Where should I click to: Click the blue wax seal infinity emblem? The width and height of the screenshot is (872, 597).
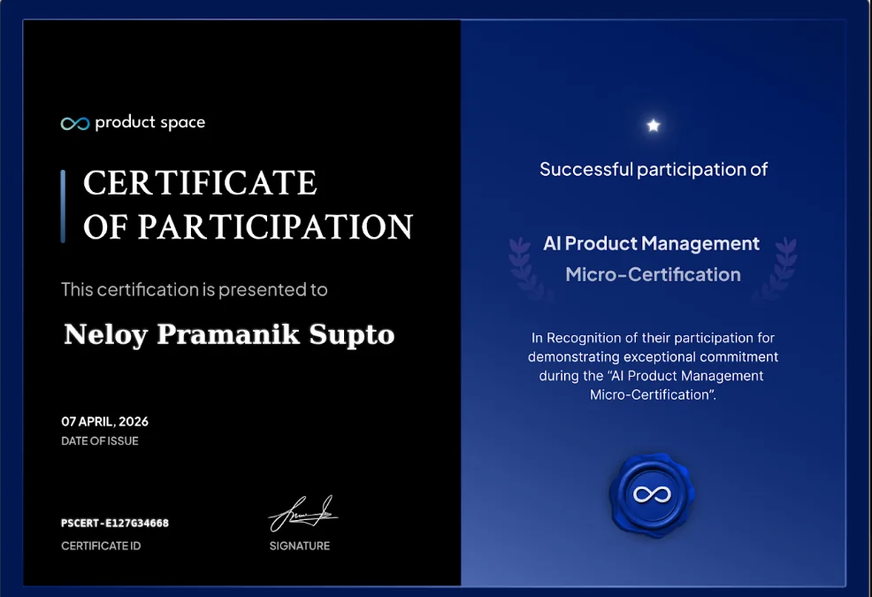click(653, 494)
